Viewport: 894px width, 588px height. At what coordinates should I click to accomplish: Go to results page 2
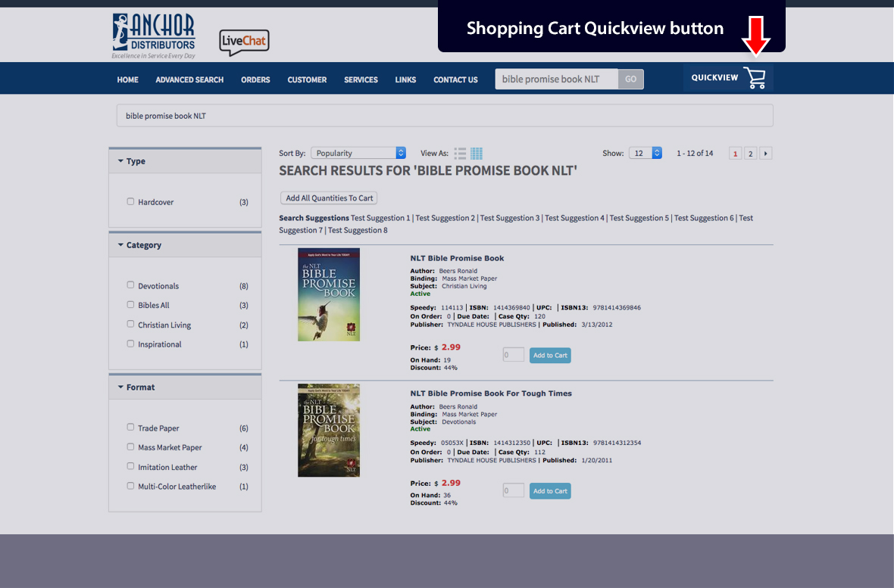pos(750,154)
